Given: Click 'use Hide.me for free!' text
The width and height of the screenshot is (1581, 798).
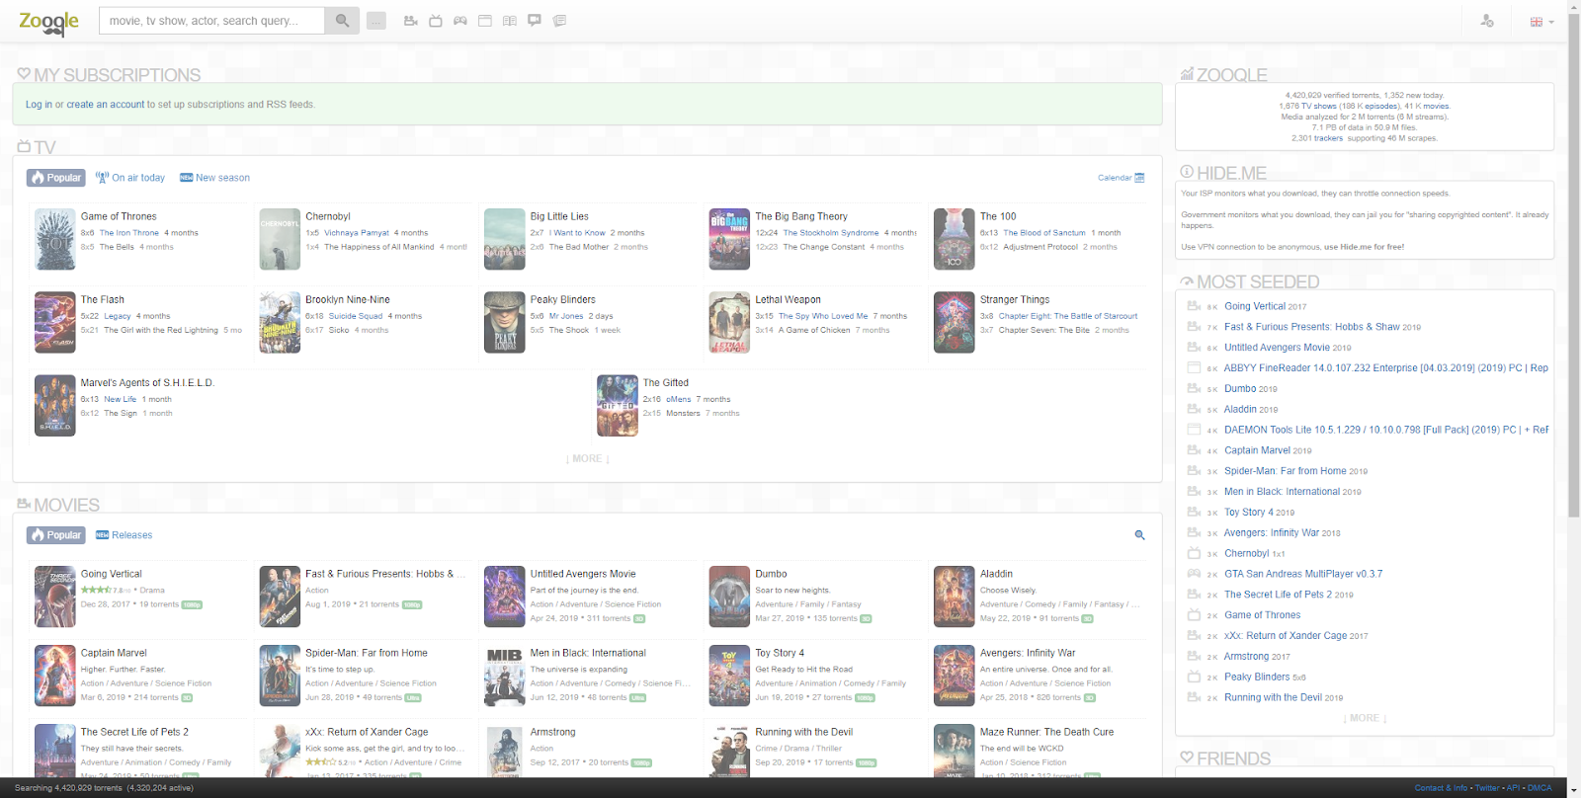Looking at the screenshot, I should tap(1365, 247).
